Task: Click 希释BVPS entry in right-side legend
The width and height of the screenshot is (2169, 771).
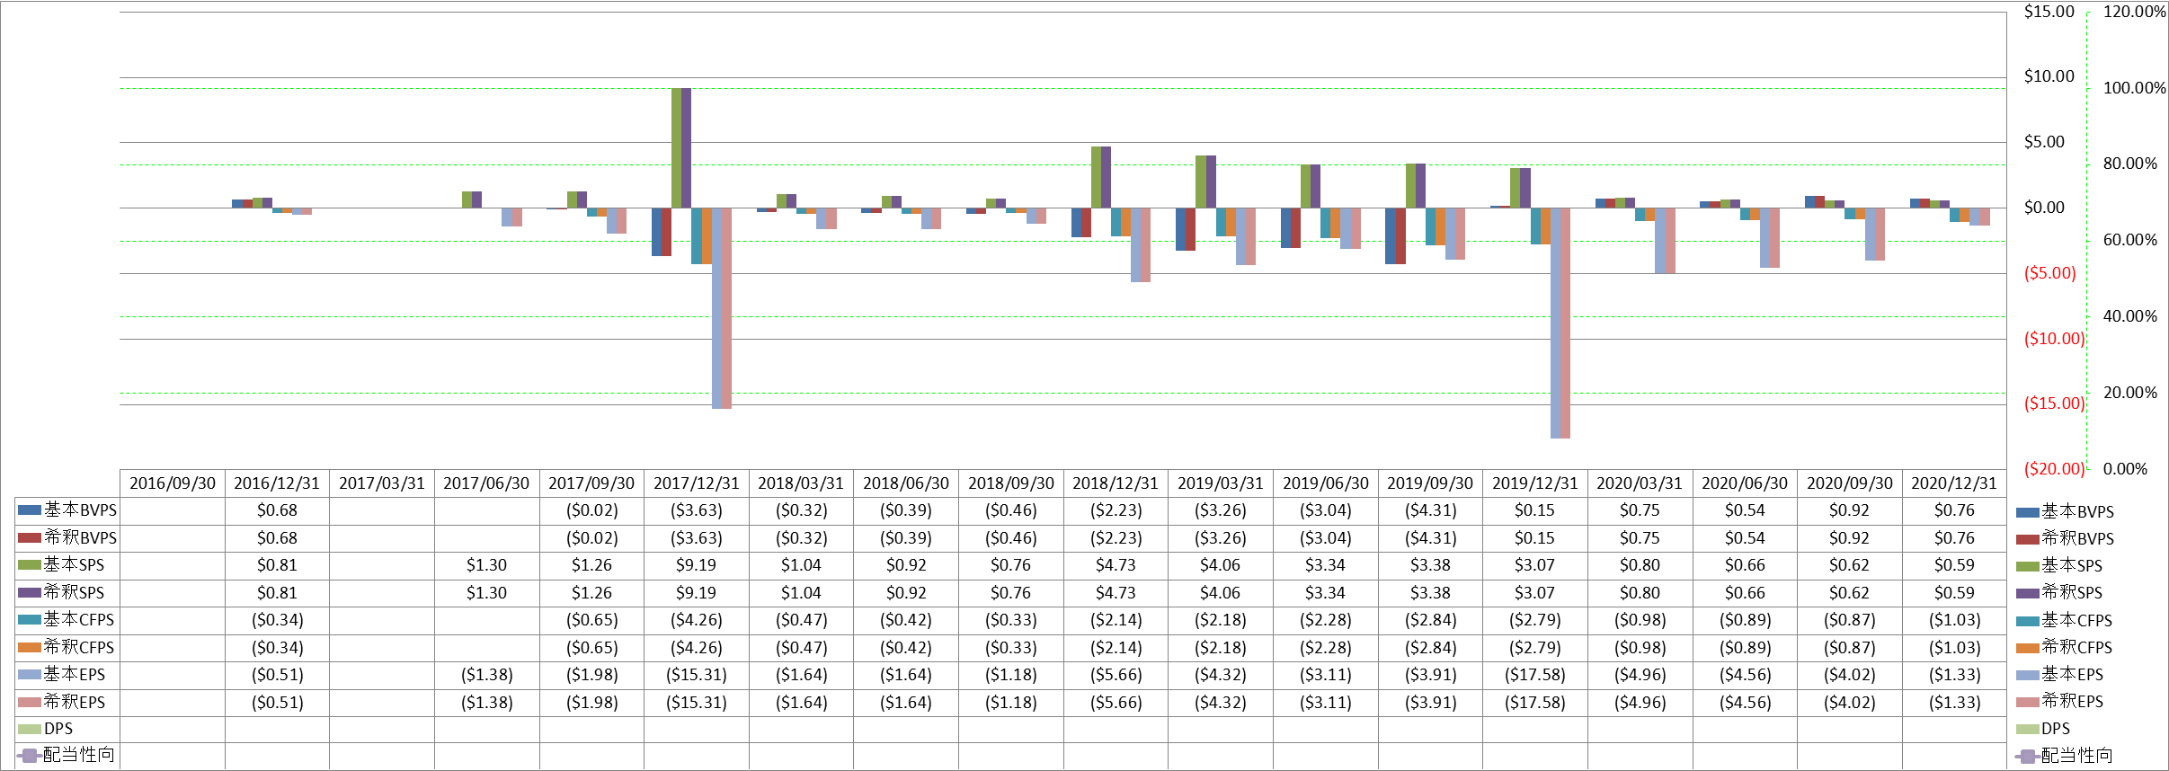Action: tap(2065, 539)
